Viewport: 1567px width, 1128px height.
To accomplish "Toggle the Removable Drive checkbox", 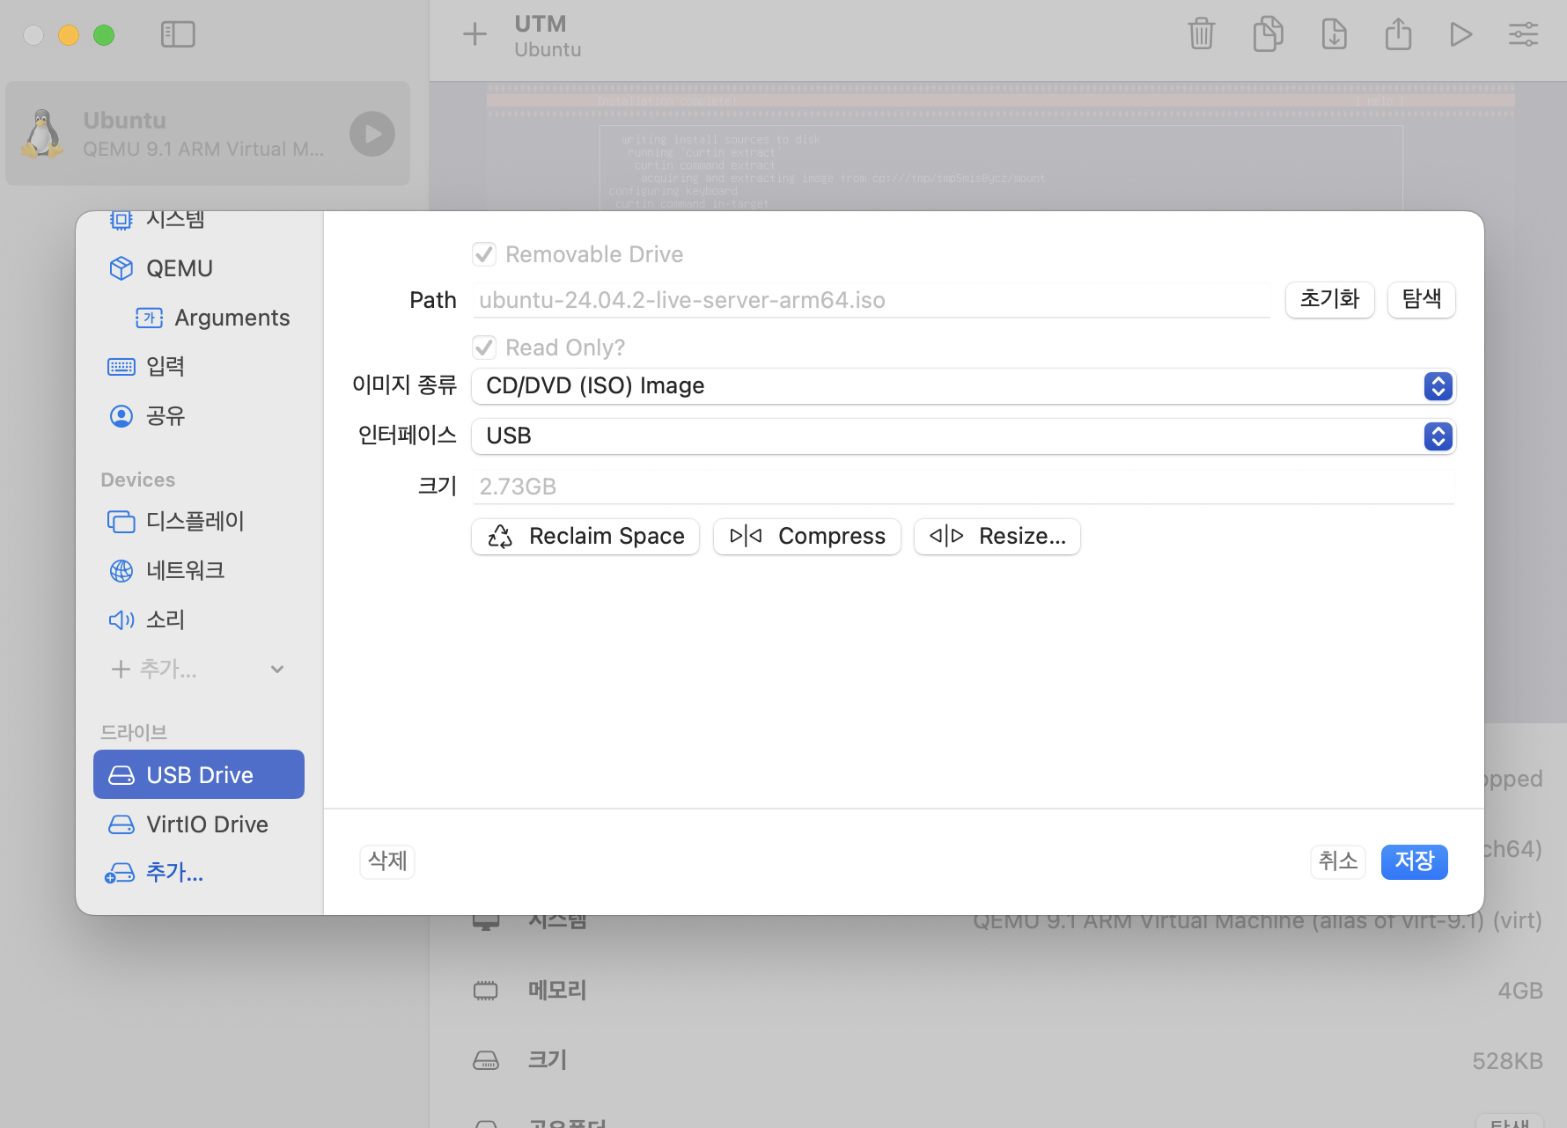I will click(x=484, y=254).
